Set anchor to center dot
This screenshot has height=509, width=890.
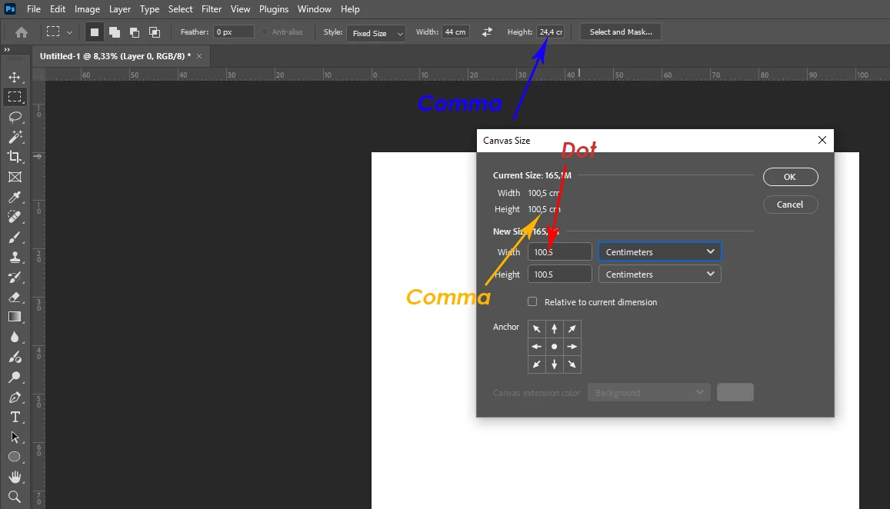(x=555, y=347)
